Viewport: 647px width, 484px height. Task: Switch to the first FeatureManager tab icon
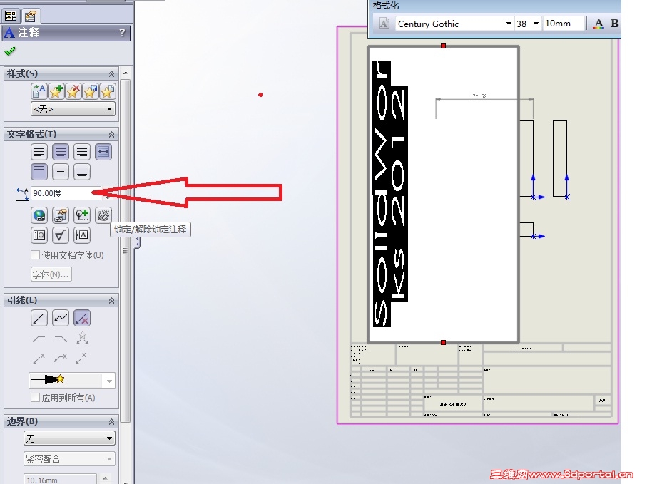pos(11,16)
